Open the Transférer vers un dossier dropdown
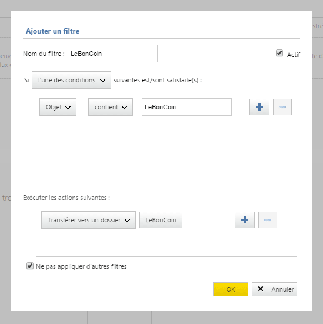 [88, 220]
